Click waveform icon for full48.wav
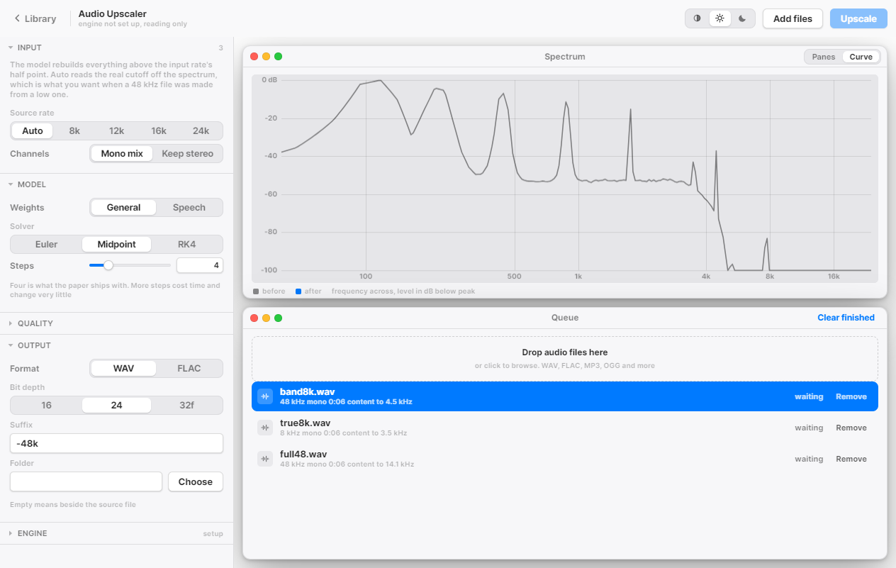The height and width of the screenshot is (568, 896). click(x=265, y=459)
